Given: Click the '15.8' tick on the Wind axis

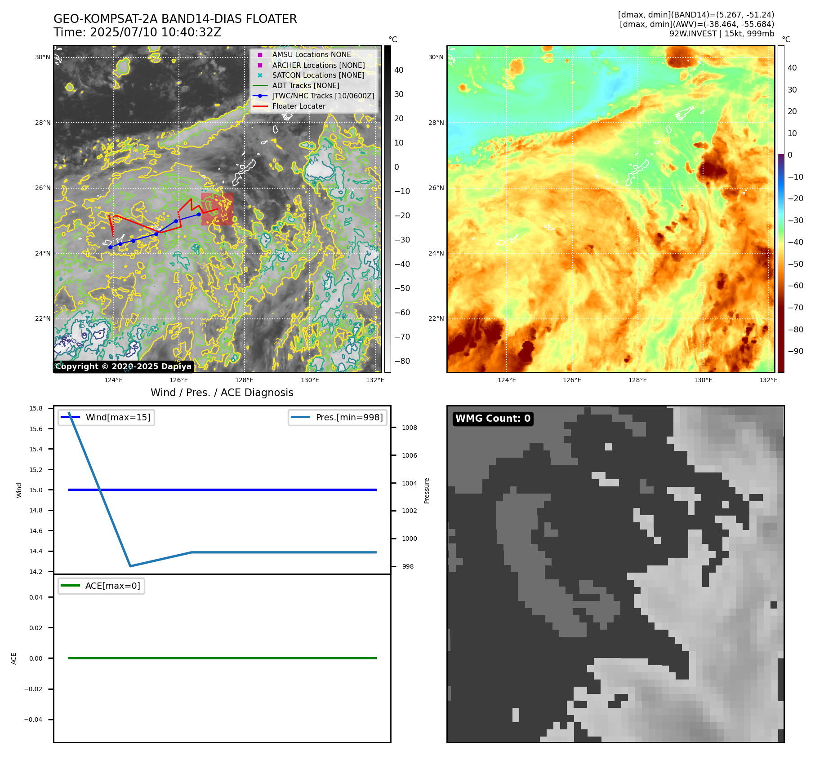Looking at the screenshot, I should 36,408.
